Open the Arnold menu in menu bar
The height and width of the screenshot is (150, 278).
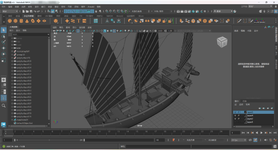[x=91, y=7]
